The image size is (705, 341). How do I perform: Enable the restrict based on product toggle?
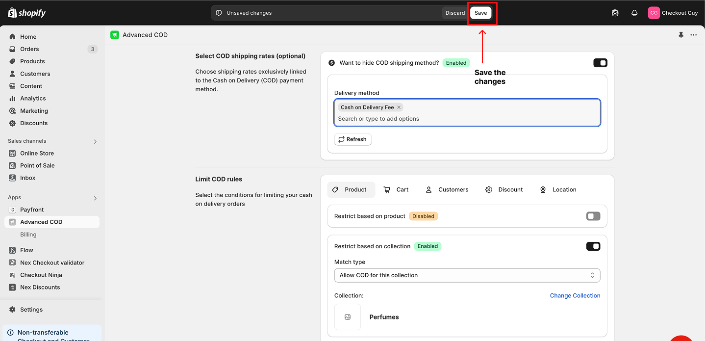pyautogui.click(x=593, y=216)
